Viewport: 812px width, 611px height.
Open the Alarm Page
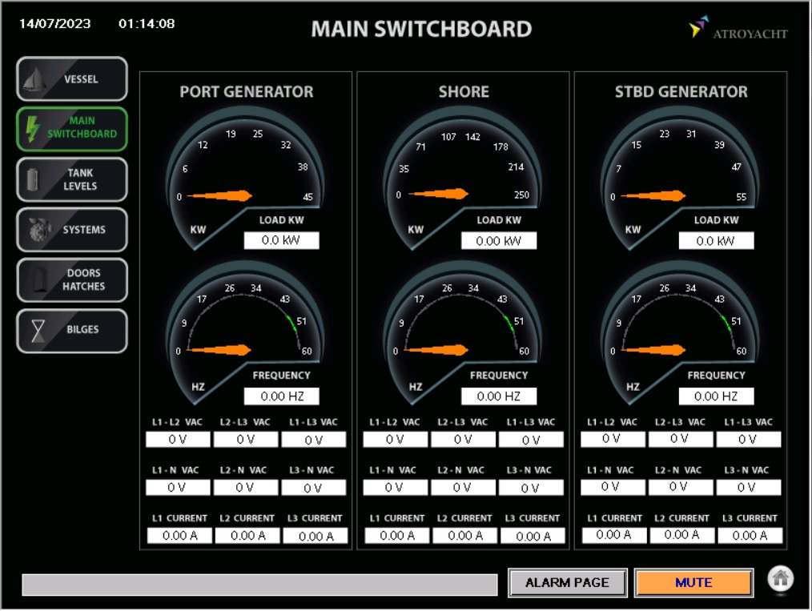567,583
